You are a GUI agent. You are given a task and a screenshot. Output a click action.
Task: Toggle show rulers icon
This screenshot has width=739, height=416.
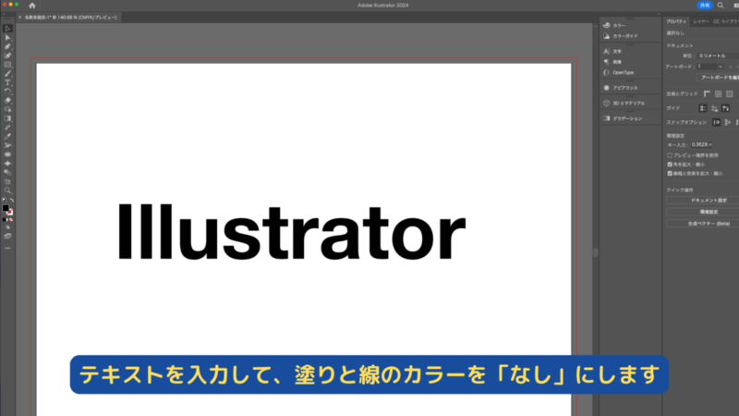(707, 94)
